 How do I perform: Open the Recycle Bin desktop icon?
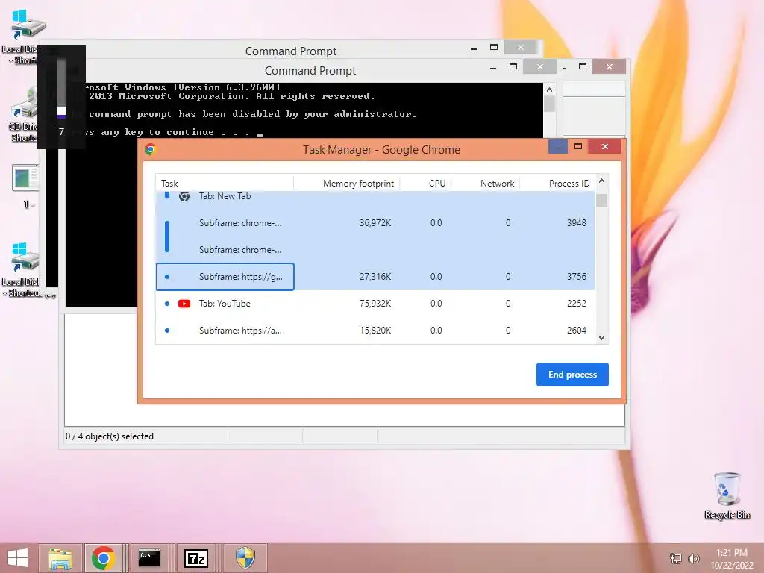pyautogui.click(x=727, y=495)
